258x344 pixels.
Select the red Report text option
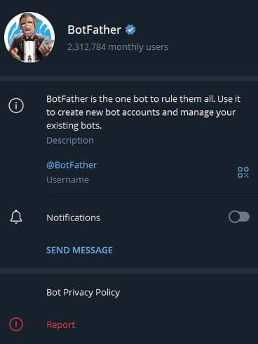(x=61, y=325)
